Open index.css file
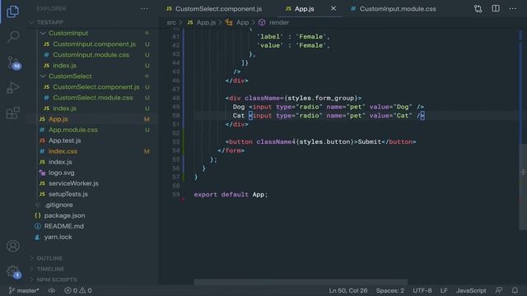The height and width of the screenshot is (296, 527). click(63, 151)
